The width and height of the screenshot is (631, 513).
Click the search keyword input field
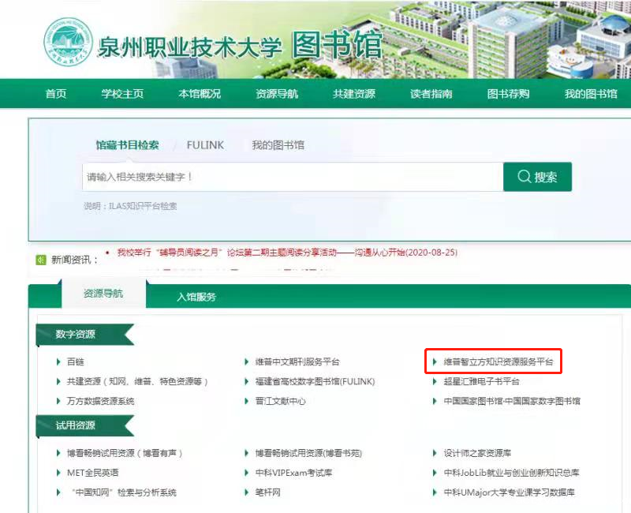coord(292,178)
